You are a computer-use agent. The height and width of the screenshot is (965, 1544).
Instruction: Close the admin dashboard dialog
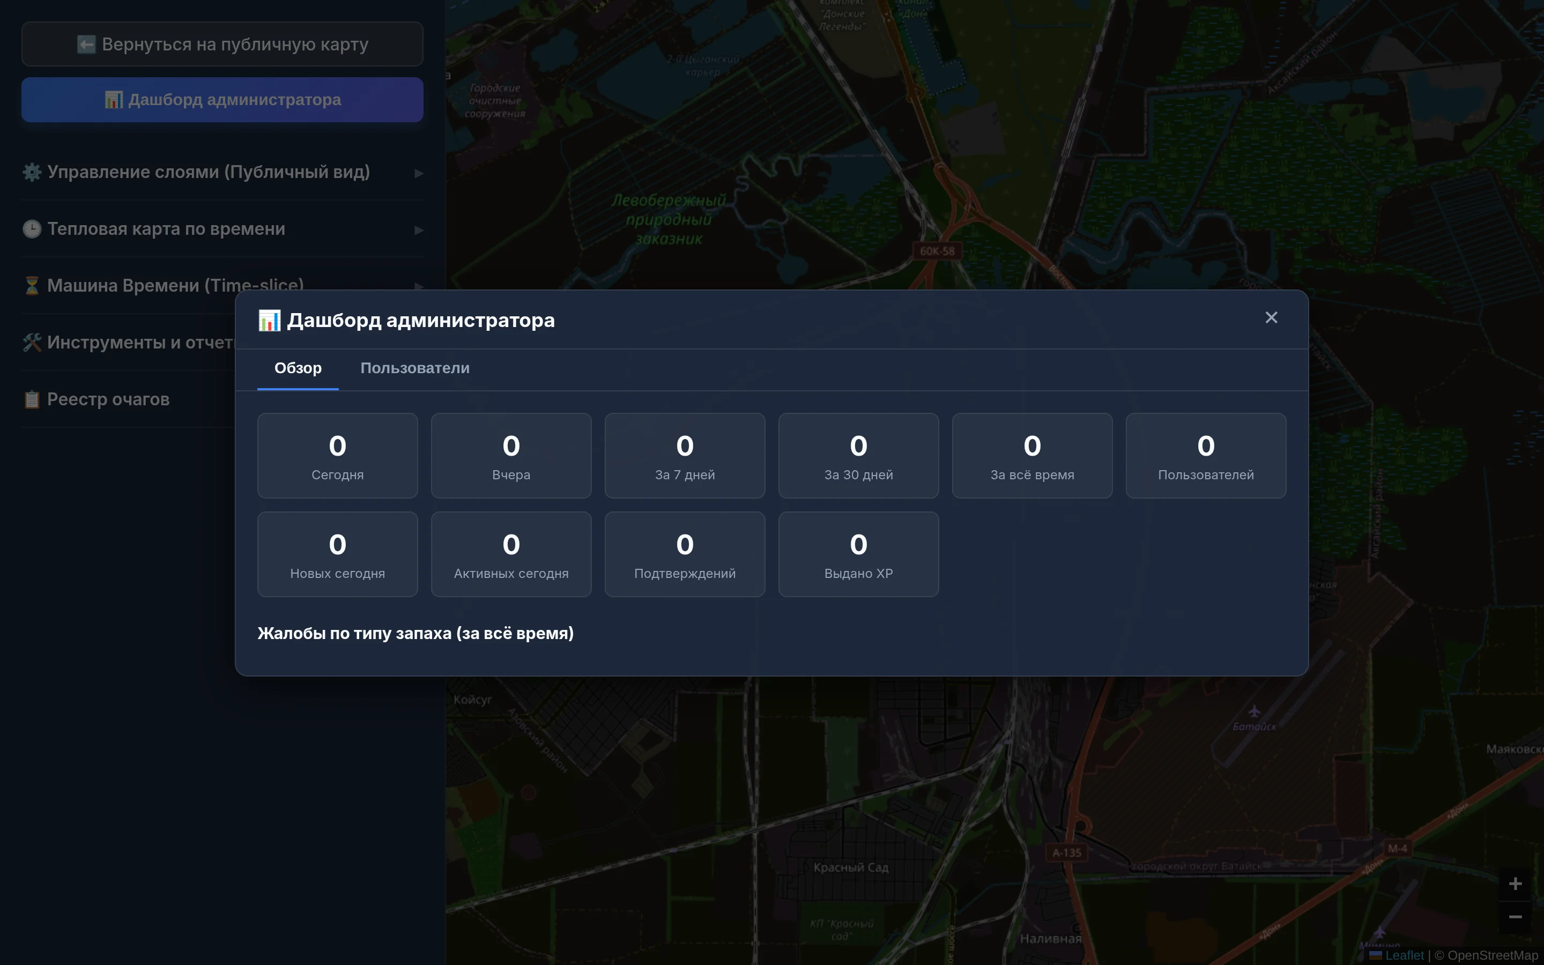point(1271,318)
